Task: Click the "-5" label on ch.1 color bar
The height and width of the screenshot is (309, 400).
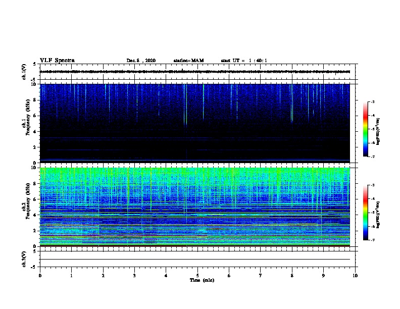Action: 373,129
